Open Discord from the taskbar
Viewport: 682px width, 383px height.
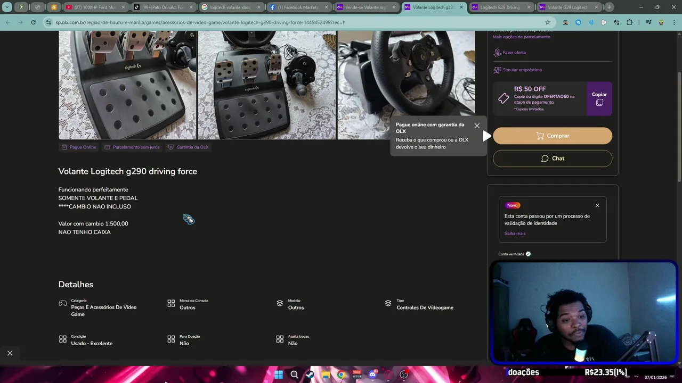click(x=372, y=374)
